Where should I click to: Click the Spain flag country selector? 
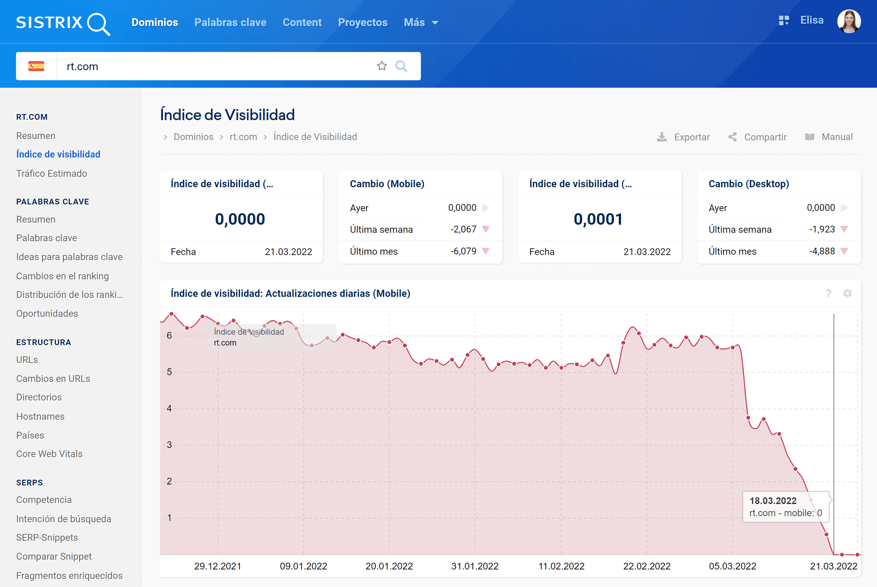point(36,66)
